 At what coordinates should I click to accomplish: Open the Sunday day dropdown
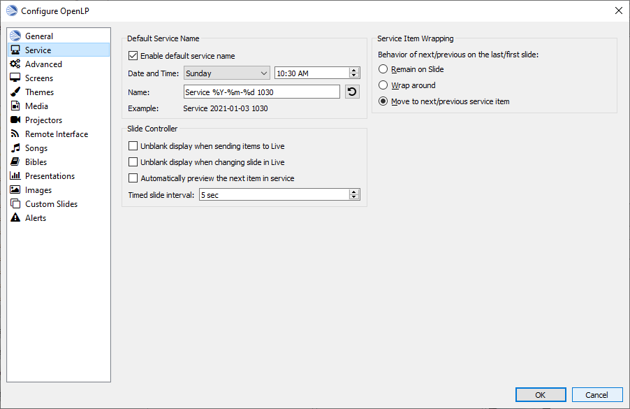click(227, 73)
